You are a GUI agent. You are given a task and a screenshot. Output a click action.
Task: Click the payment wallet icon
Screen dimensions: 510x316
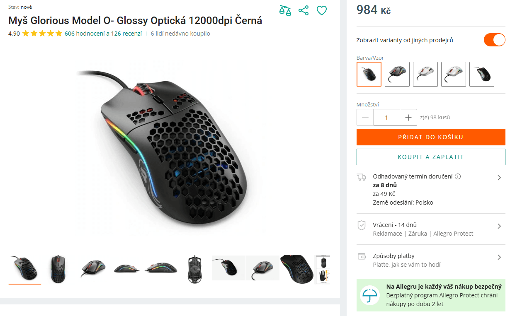[x=362, y=256]
